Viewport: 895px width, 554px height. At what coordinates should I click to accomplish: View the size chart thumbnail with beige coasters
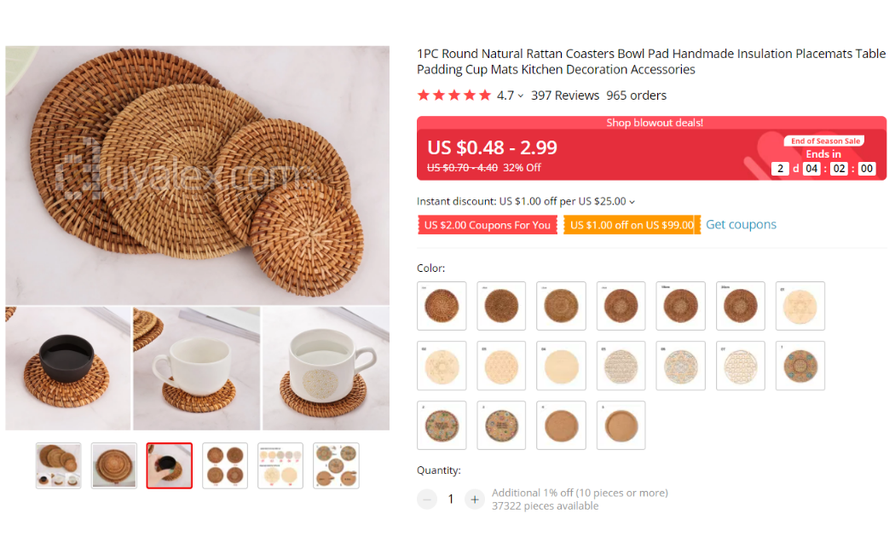(280, 465)
